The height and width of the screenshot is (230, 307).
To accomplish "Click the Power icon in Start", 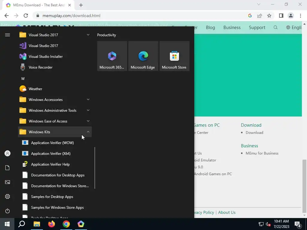I will [7, 211].
